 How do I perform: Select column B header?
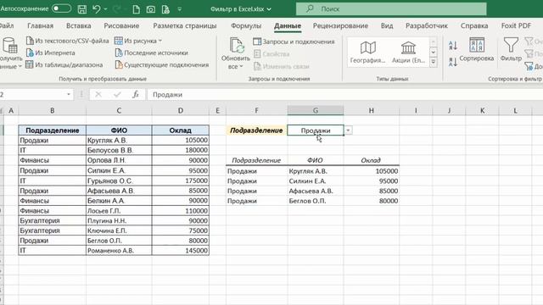click(x=53, y=110)
